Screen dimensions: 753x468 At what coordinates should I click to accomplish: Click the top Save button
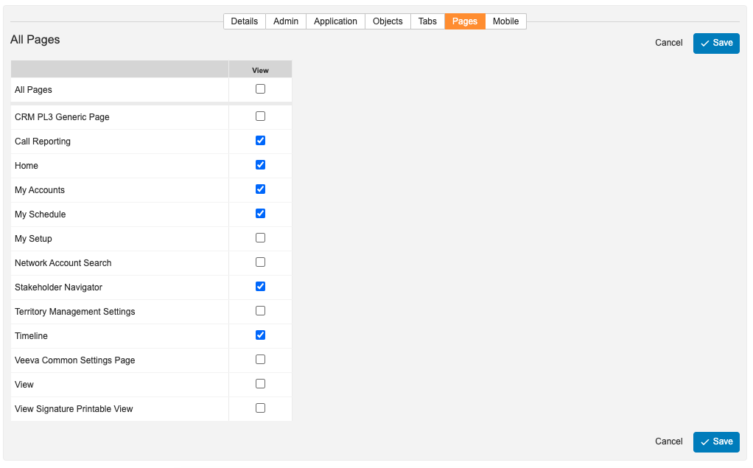[x=716, y=43]
